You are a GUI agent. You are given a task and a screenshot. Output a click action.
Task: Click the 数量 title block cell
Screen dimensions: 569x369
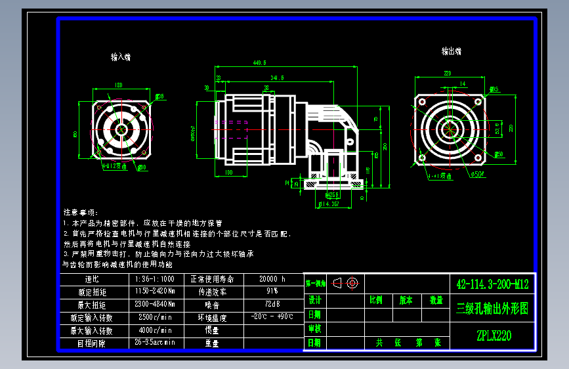tap(436, 300)
